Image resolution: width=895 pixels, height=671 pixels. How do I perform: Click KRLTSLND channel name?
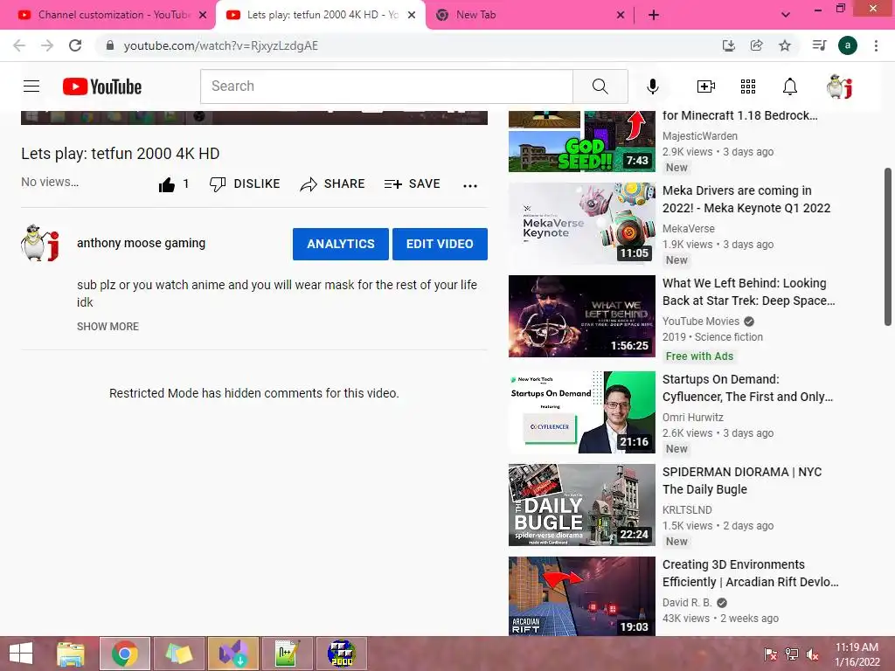pos(687,509)
